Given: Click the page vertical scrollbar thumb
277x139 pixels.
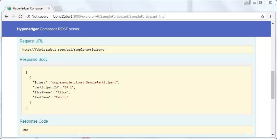Looking at the screenshot, I should [273, 85].
